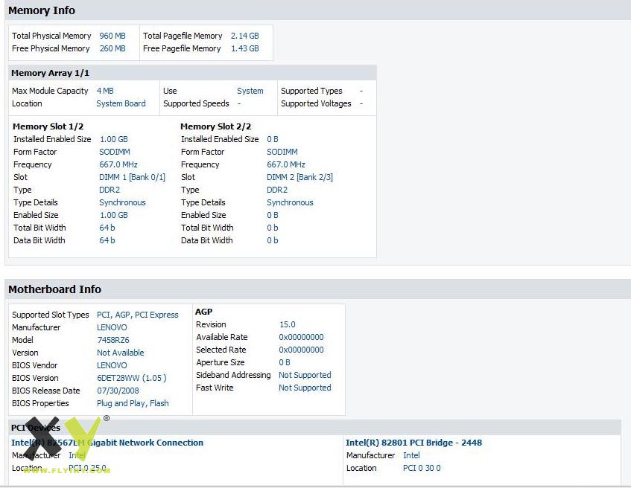Click the "Supported Speeds" label
Viewport: 631px width, 488px height.
coord(196,103)
